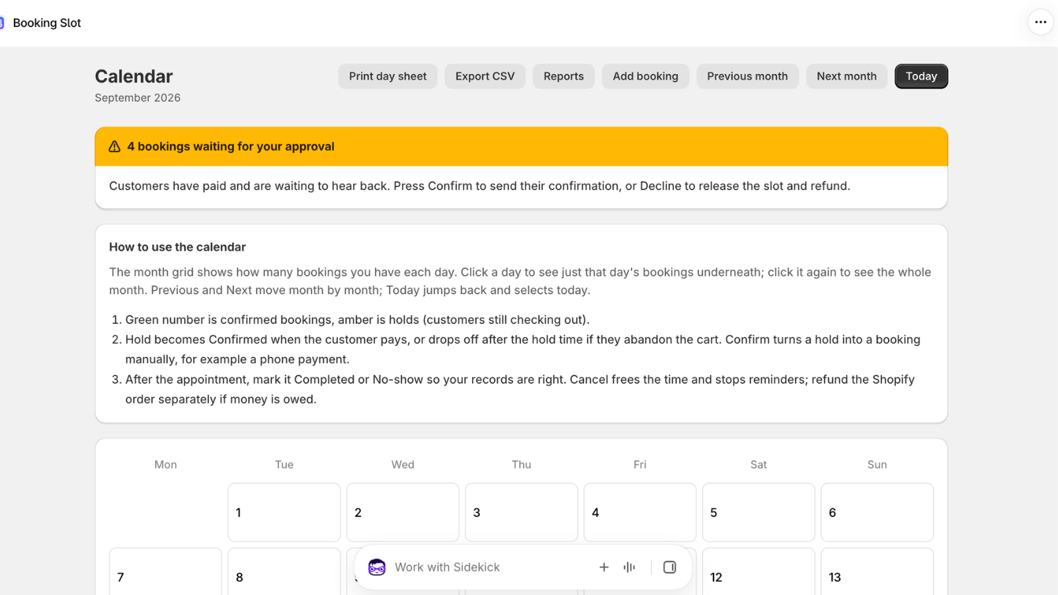Click the 'Tue' column header

(x=284, y=465)
